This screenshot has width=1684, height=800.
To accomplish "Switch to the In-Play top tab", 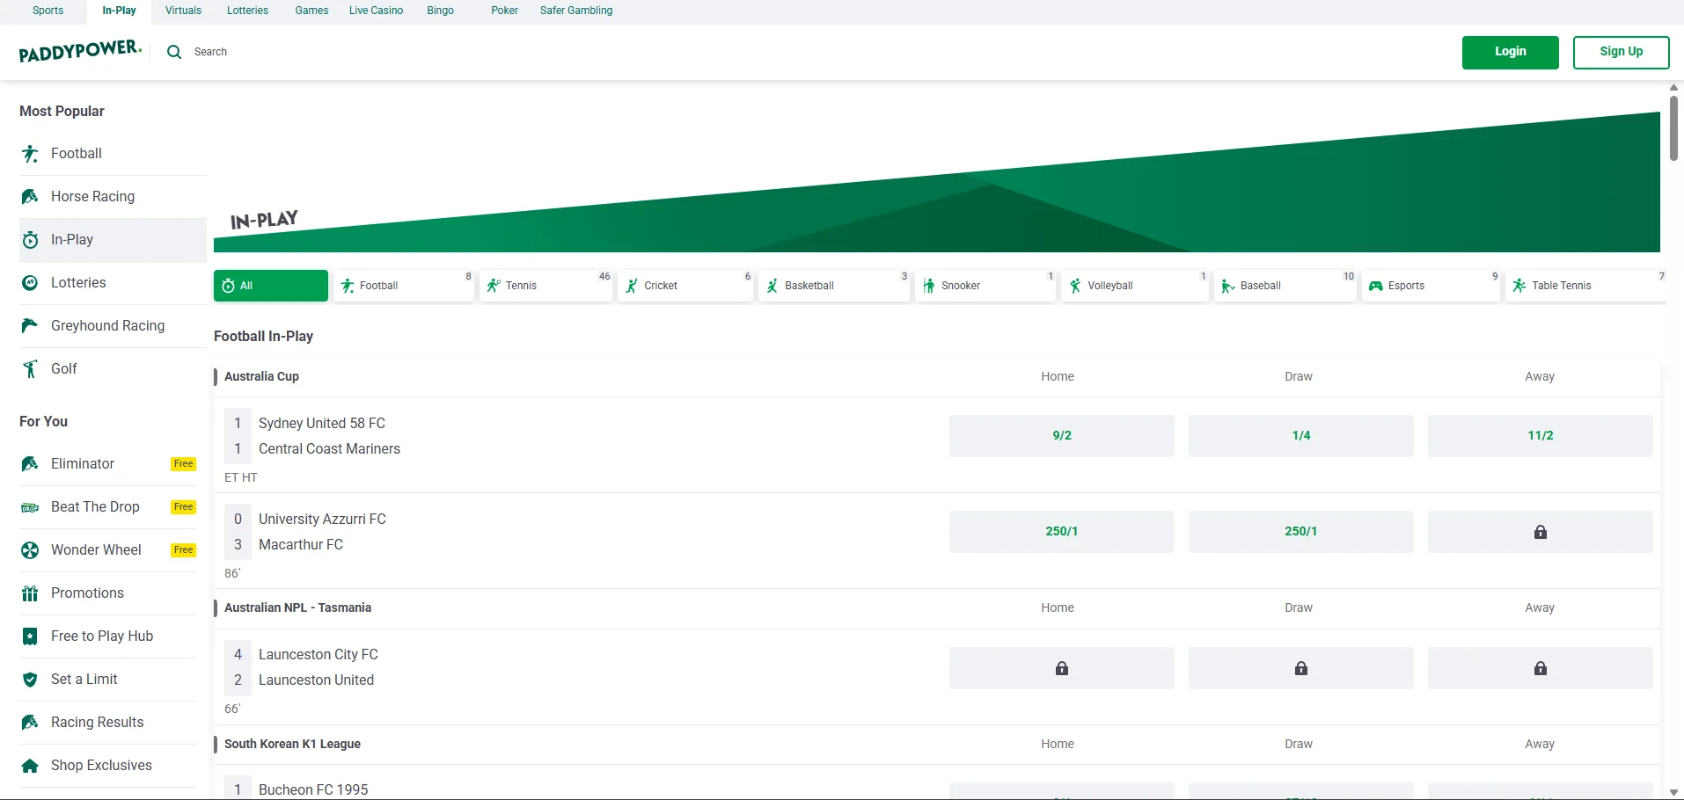I will coord(120,11).
